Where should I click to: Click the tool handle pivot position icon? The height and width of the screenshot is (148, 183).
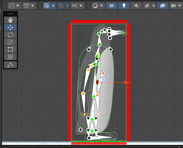[x=12, y=6]
